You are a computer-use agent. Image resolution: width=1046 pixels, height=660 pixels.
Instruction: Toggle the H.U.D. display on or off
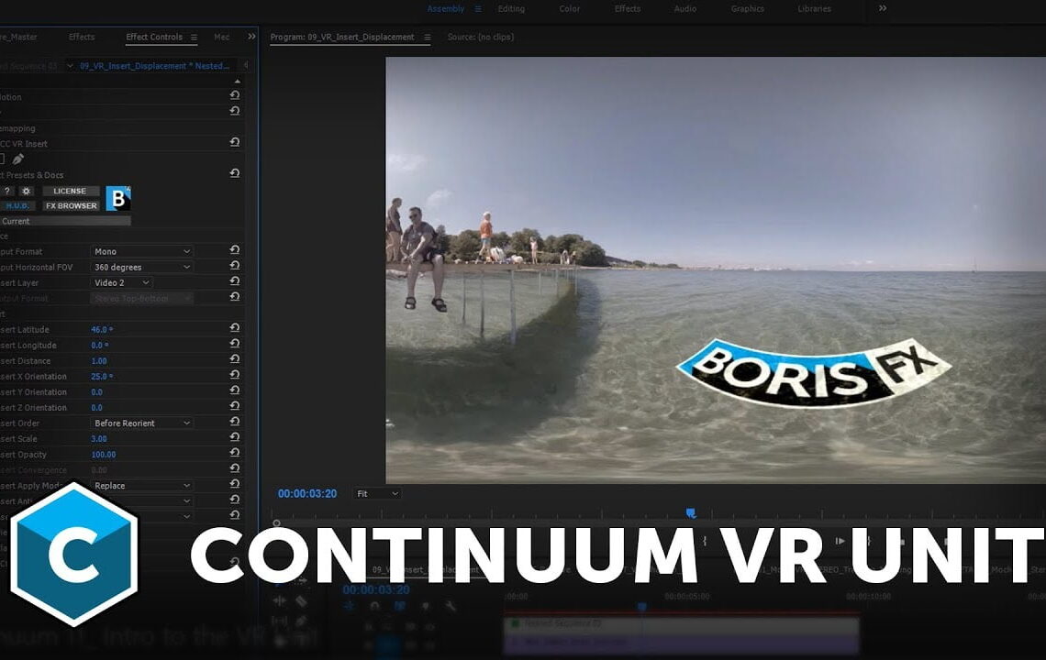click(17, 205)
